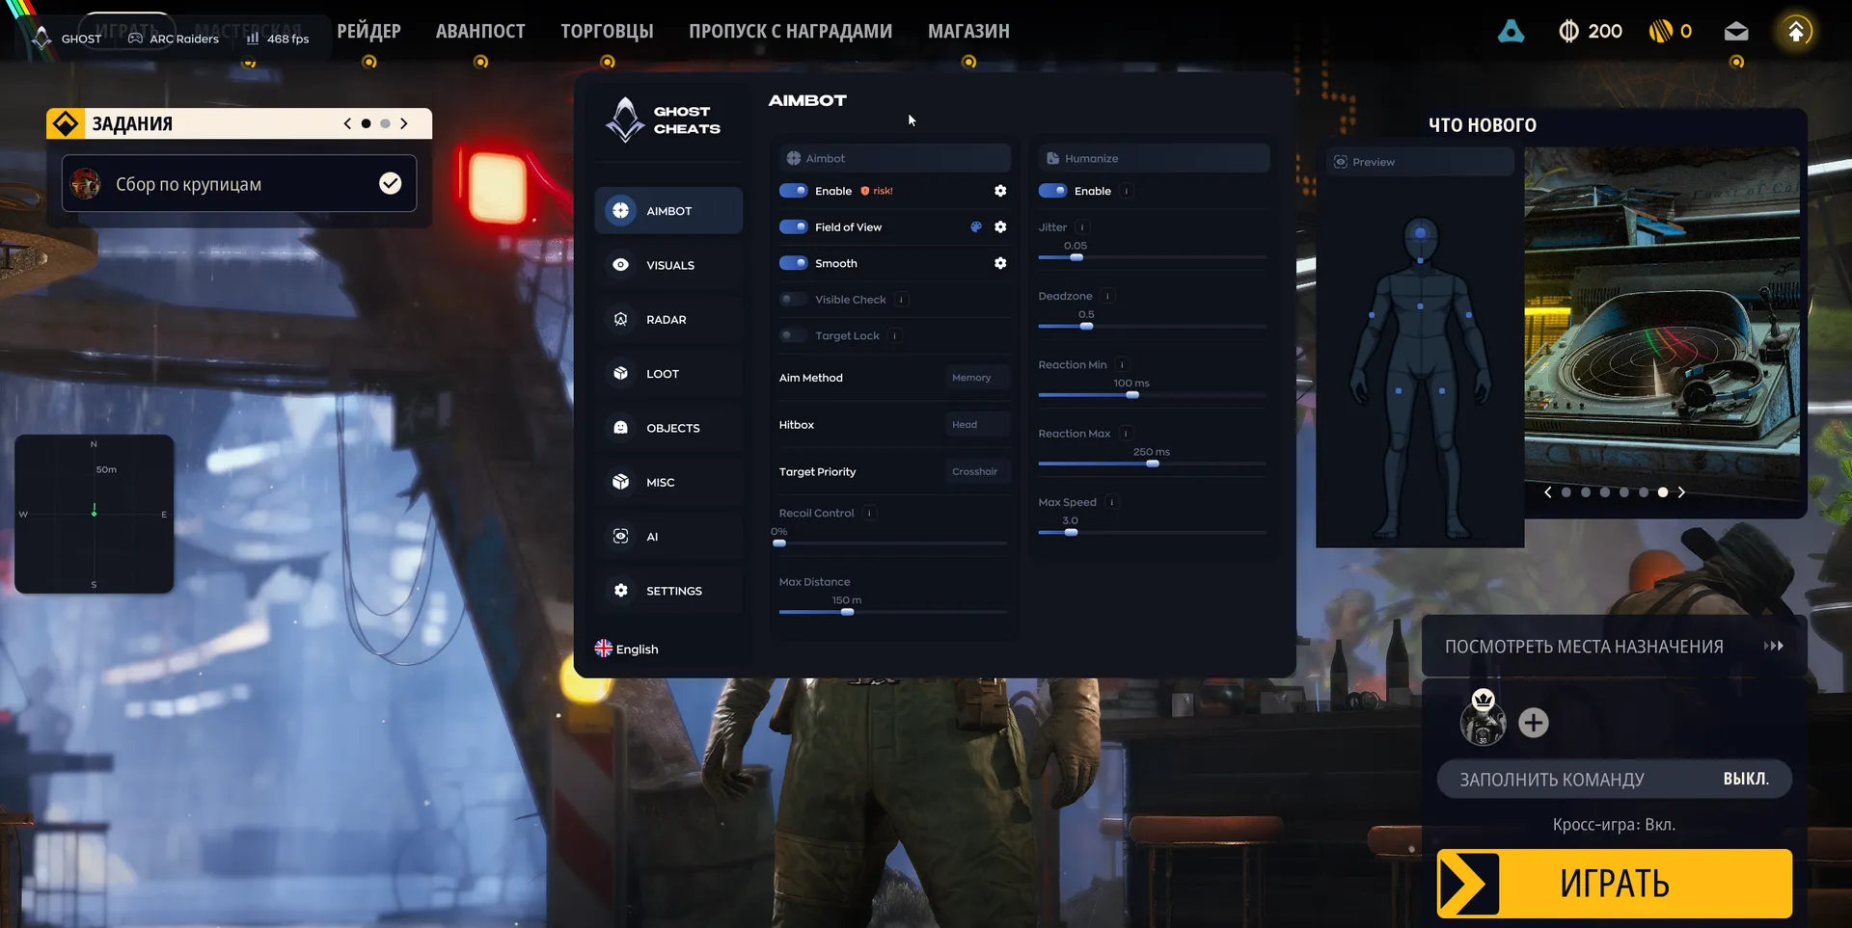Open the mail inbox icon

coord(1736,32)
